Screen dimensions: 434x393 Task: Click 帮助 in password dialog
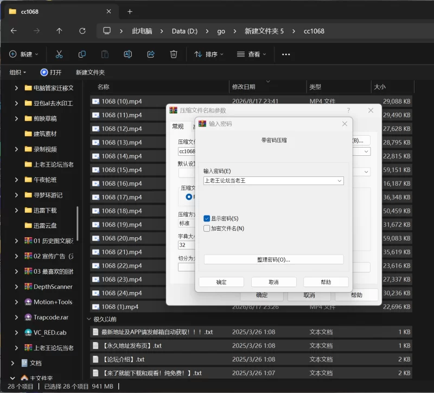[326, 282]
